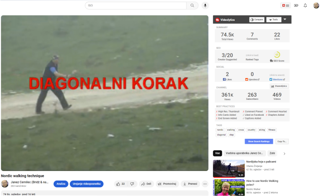The width and height of the screenshot is (320, 196).
Task: Open the create video camera icon
Action: pyautogui.click(x=296, y=5)
